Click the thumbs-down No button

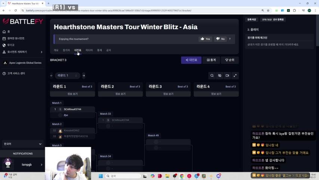point(220,39)
